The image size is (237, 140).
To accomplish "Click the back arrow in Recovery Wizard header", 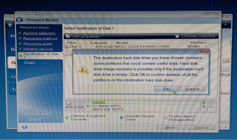I will [20, 20].
